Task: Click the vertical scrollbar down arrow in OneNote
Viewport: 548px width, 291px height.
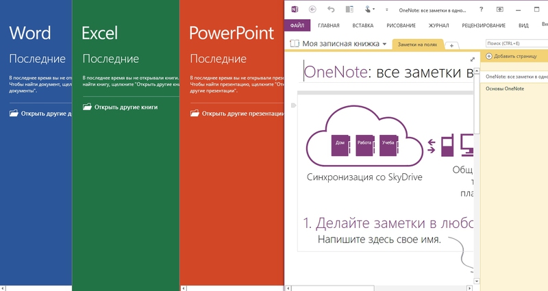Action: coord(477,281)
